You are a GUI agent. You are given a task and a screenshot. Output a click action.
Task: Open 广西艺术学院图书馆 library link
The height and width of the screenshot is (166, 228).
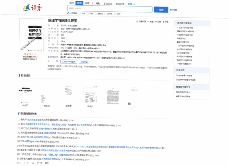pyautogui.click(x=185, y=28)
